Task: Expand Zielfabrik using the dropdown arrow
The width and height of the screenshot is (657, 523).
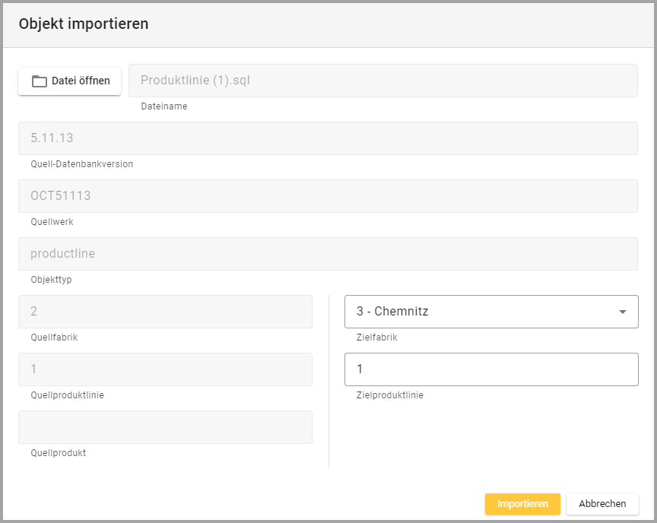Action: pyautogui.click(x=622, y=312)
